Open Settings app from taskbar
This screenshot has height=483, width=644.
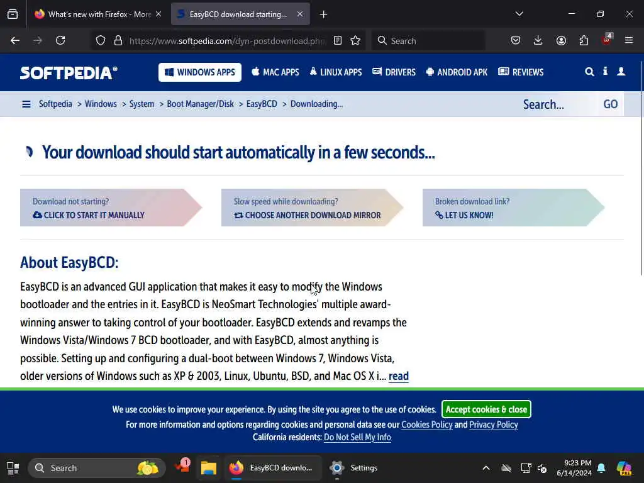pos(354,468)
